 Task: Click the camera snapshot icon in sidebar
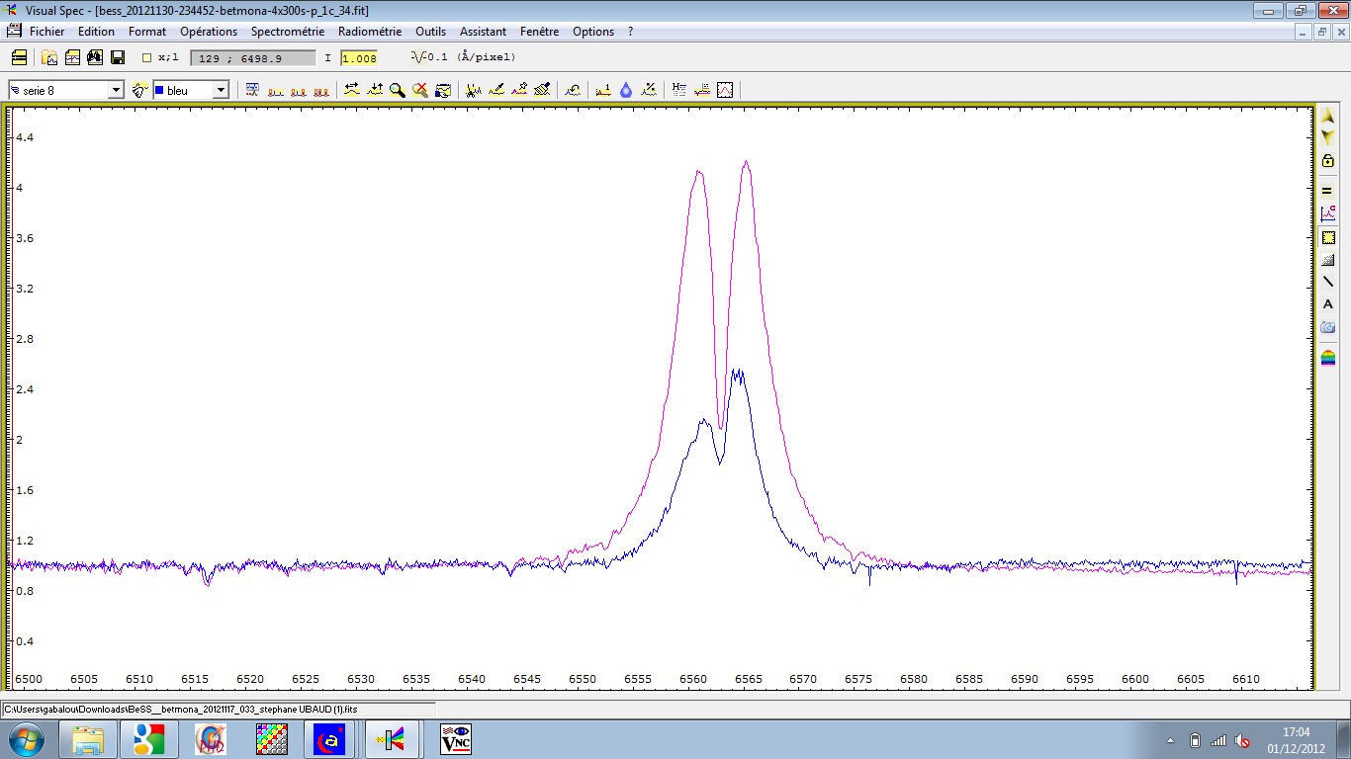tap(1328, 327)
